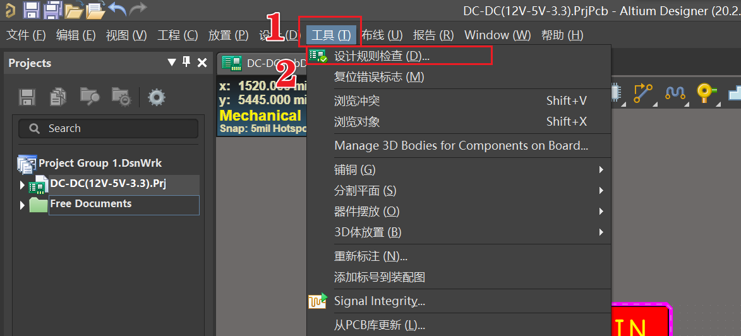Select DC-DC(12V-5V-3.3).Prj project row
This screenshot has height=336, width=741.
tap(124, 184)
